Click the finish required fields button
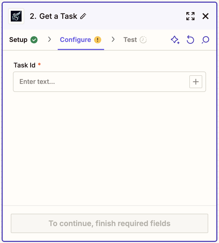This screenshot has width=219, height=243. click(x=109, y=223)
